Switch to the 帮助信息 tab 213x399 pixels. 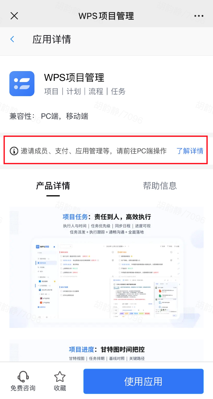pyautogui.click(x=160, y=186)
